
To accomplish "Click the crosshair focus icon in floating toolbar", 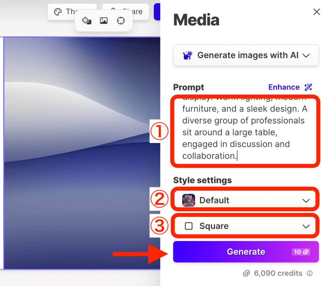I will point(121,21).
